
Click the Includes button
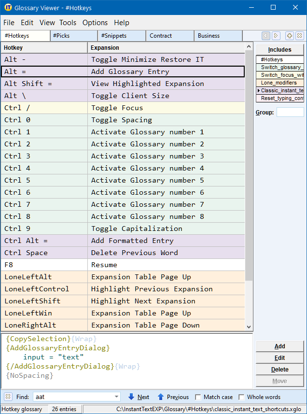pos(279,50)
